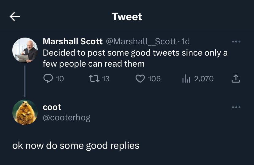The width and height of the screenshot is (254, 165).
Task: Open more options on coot's reply
Action: (236, 108)
